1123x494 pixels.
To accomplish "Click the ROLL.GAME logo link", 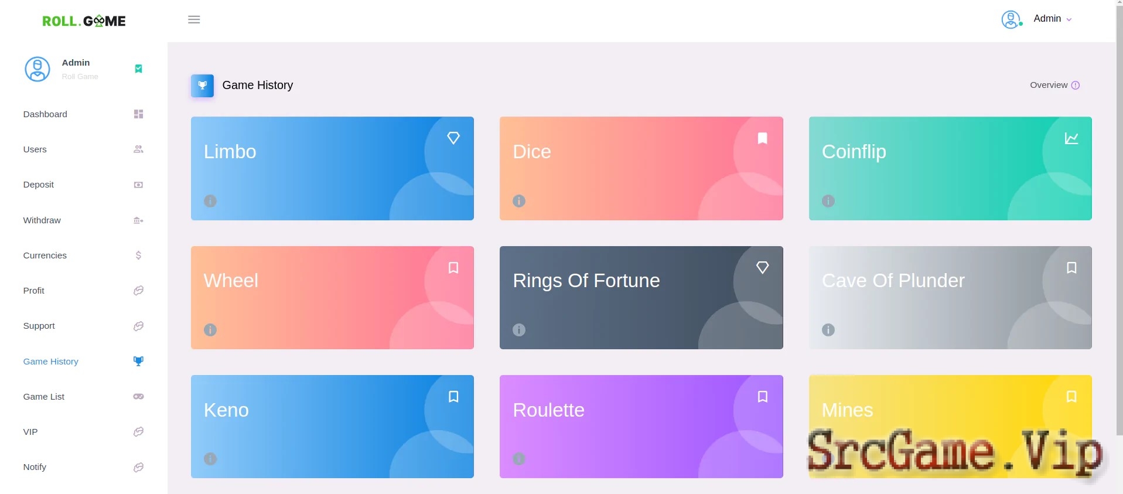I will [x=84, y=21].
